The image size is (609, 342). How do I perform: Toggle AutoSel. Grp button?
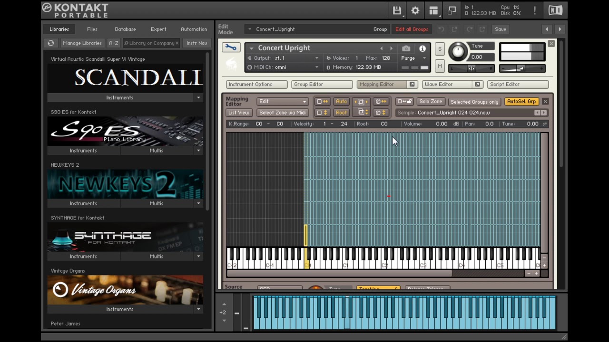[x=521, y=102]
